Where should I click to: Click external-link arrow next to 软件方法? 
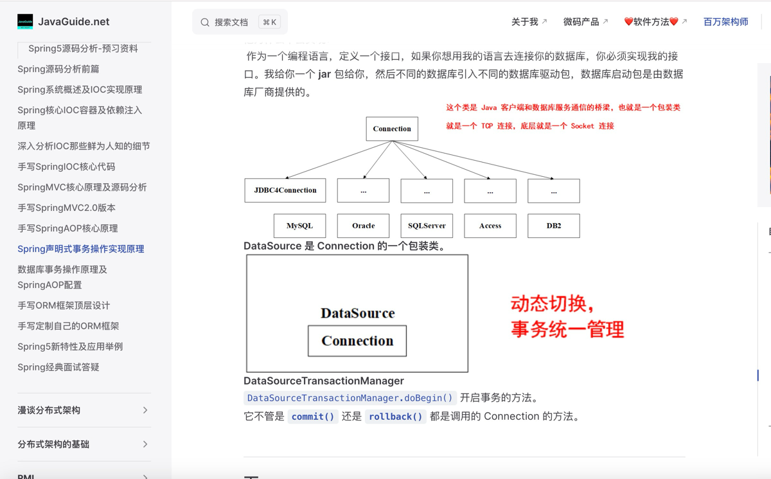[684, 22]
